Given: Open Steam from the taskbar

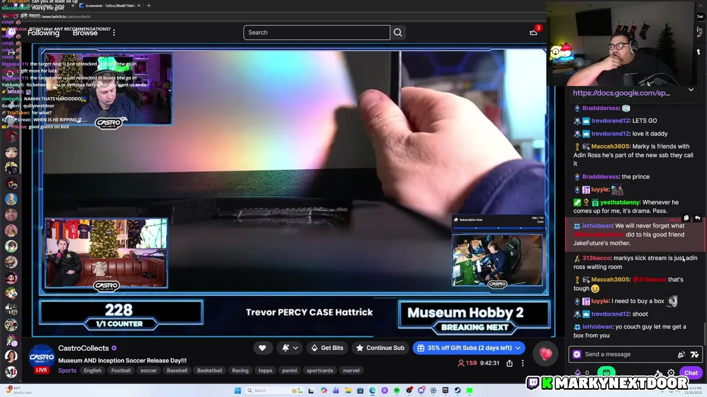Looking at the screenshot, I should point(457,390).
